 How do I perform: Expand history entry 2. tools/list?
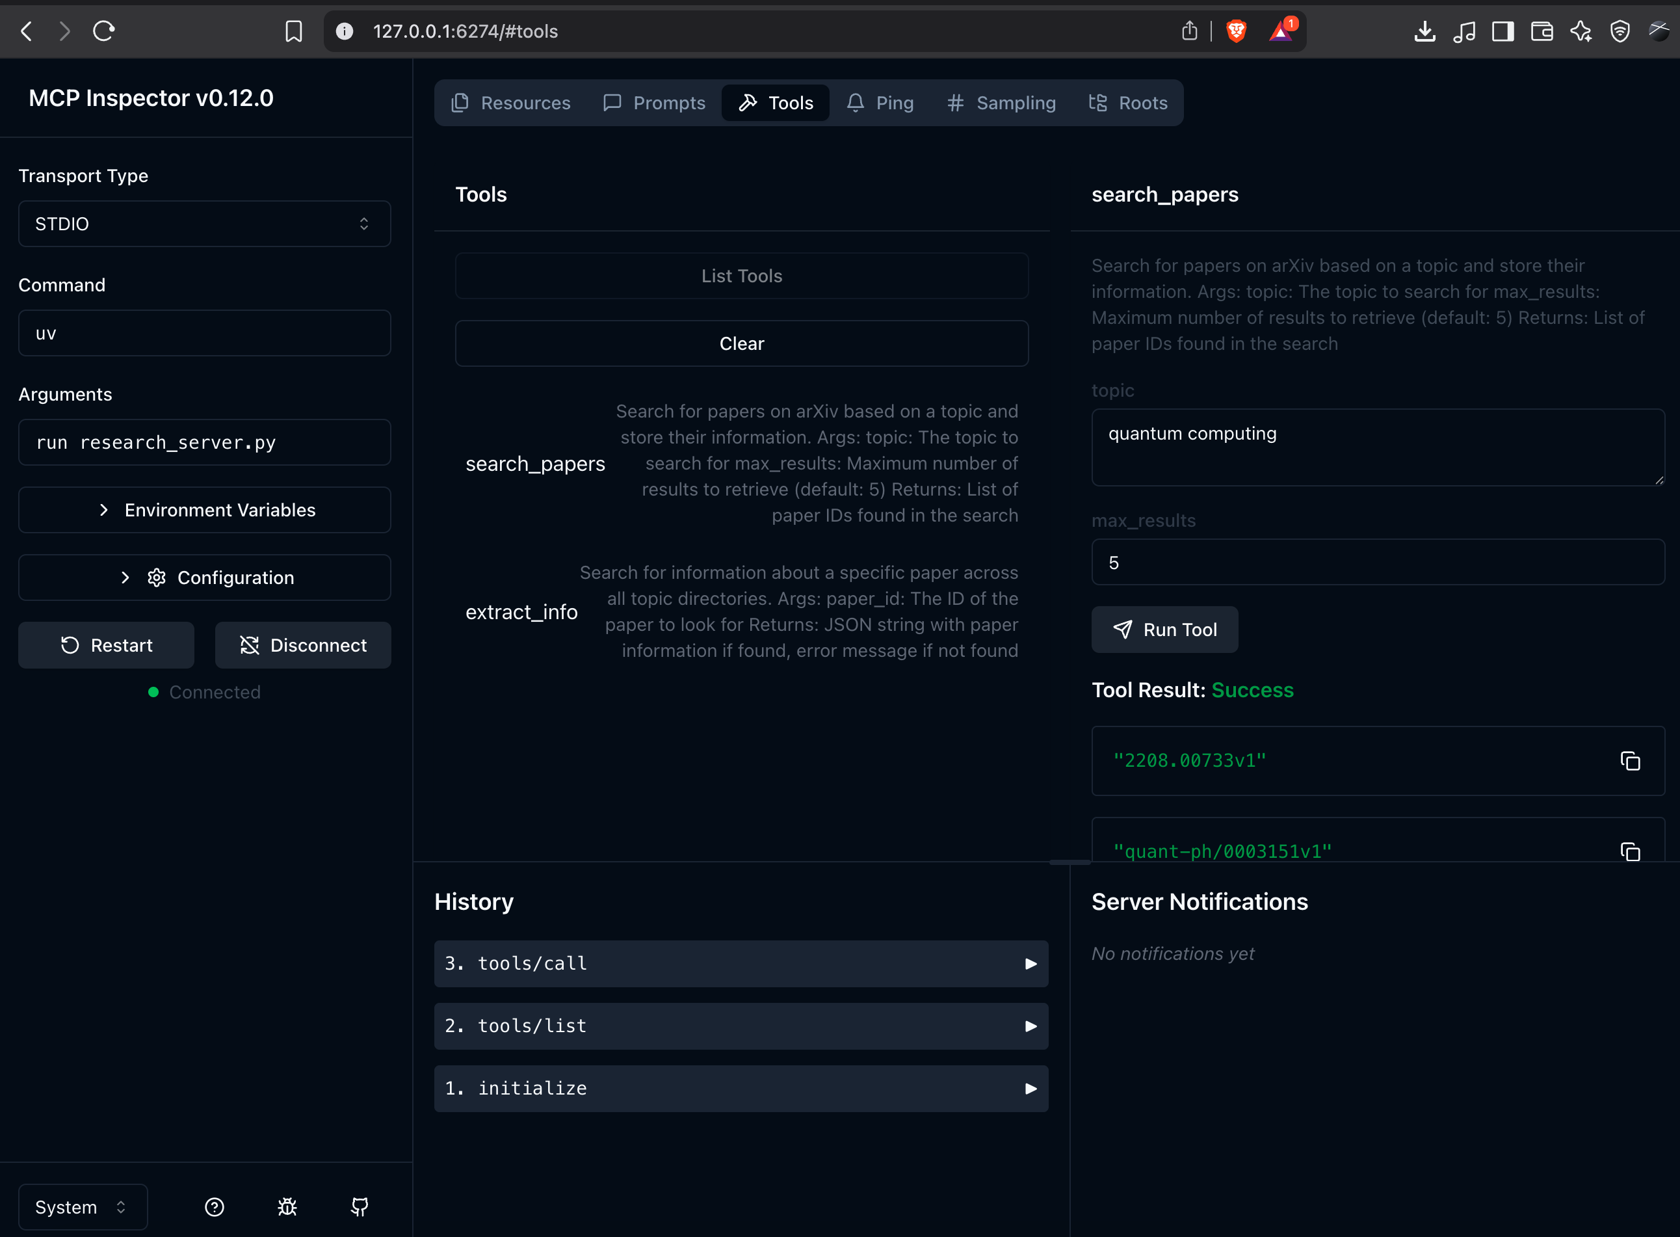(x=741, y=1026)
